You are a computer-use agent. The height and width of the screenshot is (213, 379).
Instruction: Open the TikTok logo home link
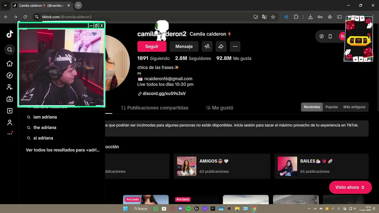point(10,34)
